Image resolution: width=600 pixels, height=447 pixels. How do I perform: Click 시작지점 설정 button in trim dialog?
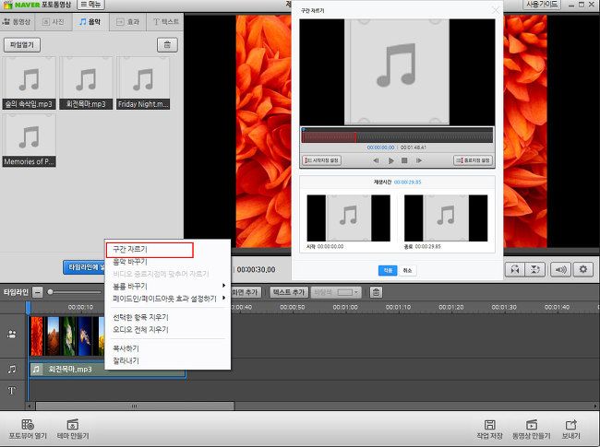coord(321,160)
